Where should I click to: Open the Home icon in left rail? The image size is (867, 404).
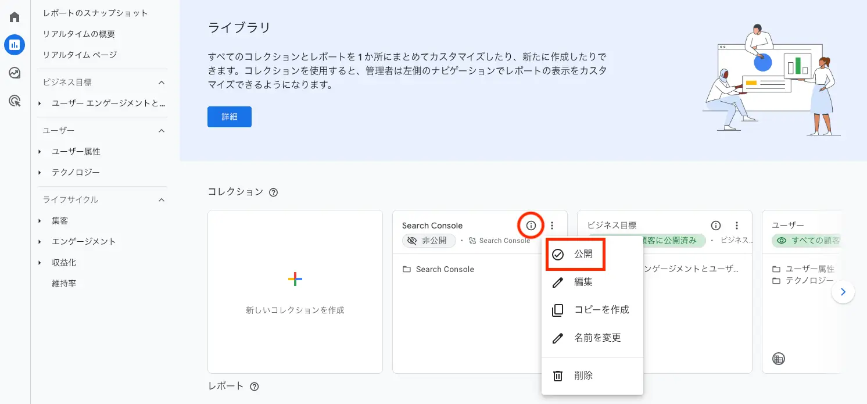tap(15, 17)
